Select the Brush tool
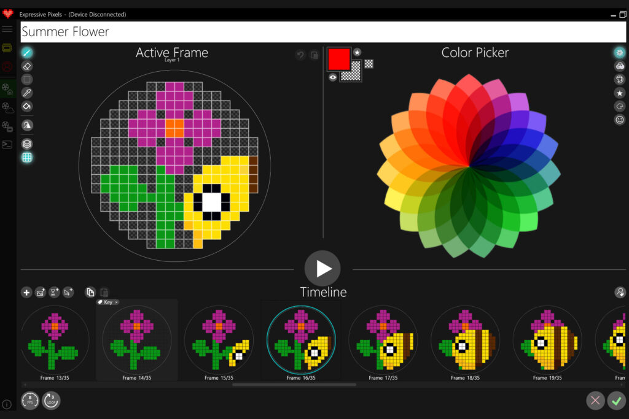Image resolution: width=629 pixels, height=419 pixels. pos(27,53)
